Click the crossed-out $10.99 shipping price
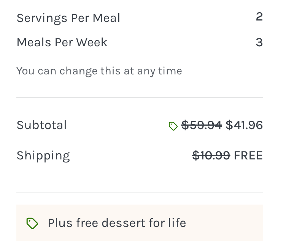This screenshot has height=249, width=286. coord(211,156)
